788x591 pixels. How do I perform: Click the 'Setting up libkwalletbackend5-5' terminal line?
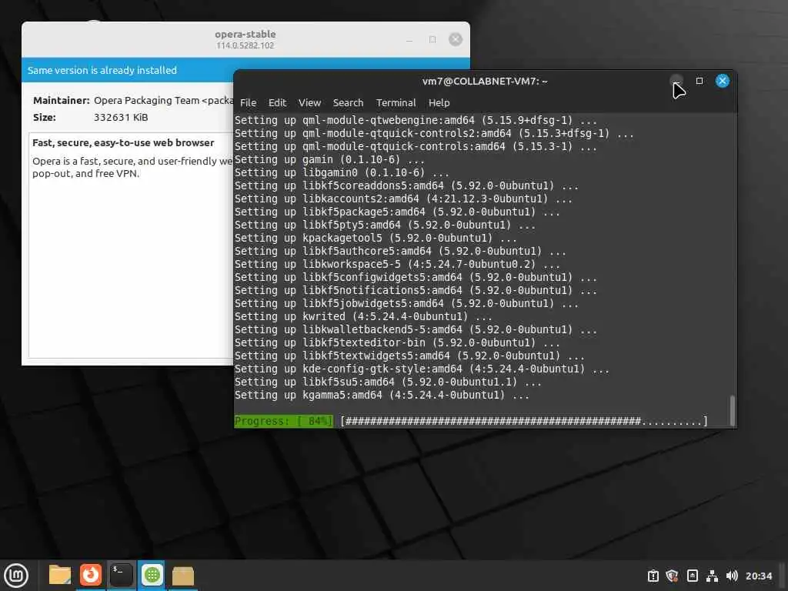416,329
